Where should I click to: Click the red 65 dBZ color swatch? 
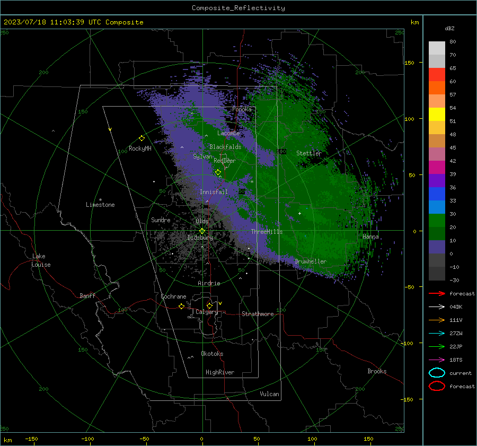click(x=437, y=74)
